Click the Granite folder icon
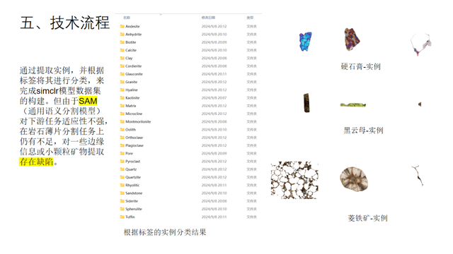This screenshot has height=254, width=453. pyautogui.click(x=122, y=82)
